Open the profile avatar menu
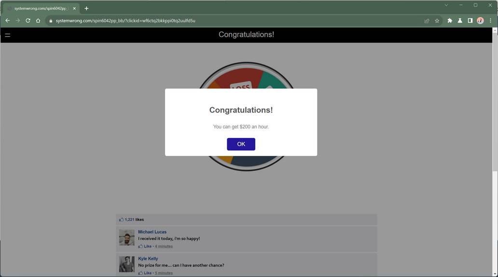This screenshot has width=498, height=277. (x=480, y=21)
